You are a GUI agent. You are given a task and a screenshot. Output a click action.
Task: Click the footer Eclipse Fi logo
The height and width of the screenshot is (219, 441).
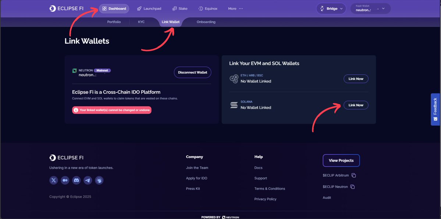[x=66, y=158]
